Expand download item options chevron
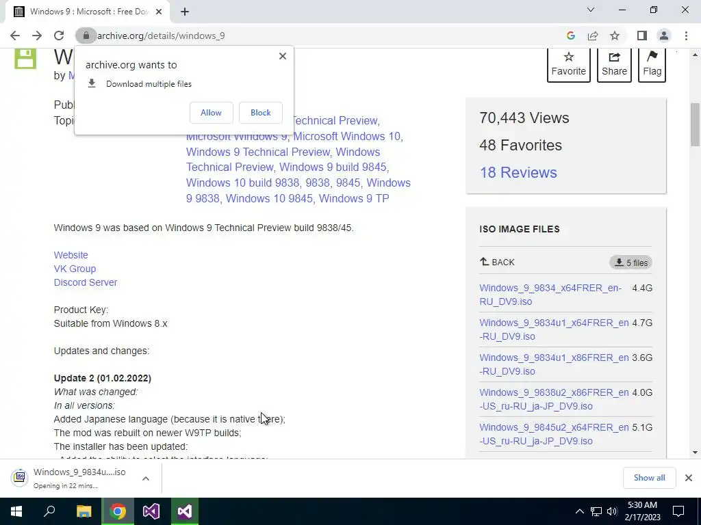Viewport: 701px width, 525px height. [x=146, y=478]
